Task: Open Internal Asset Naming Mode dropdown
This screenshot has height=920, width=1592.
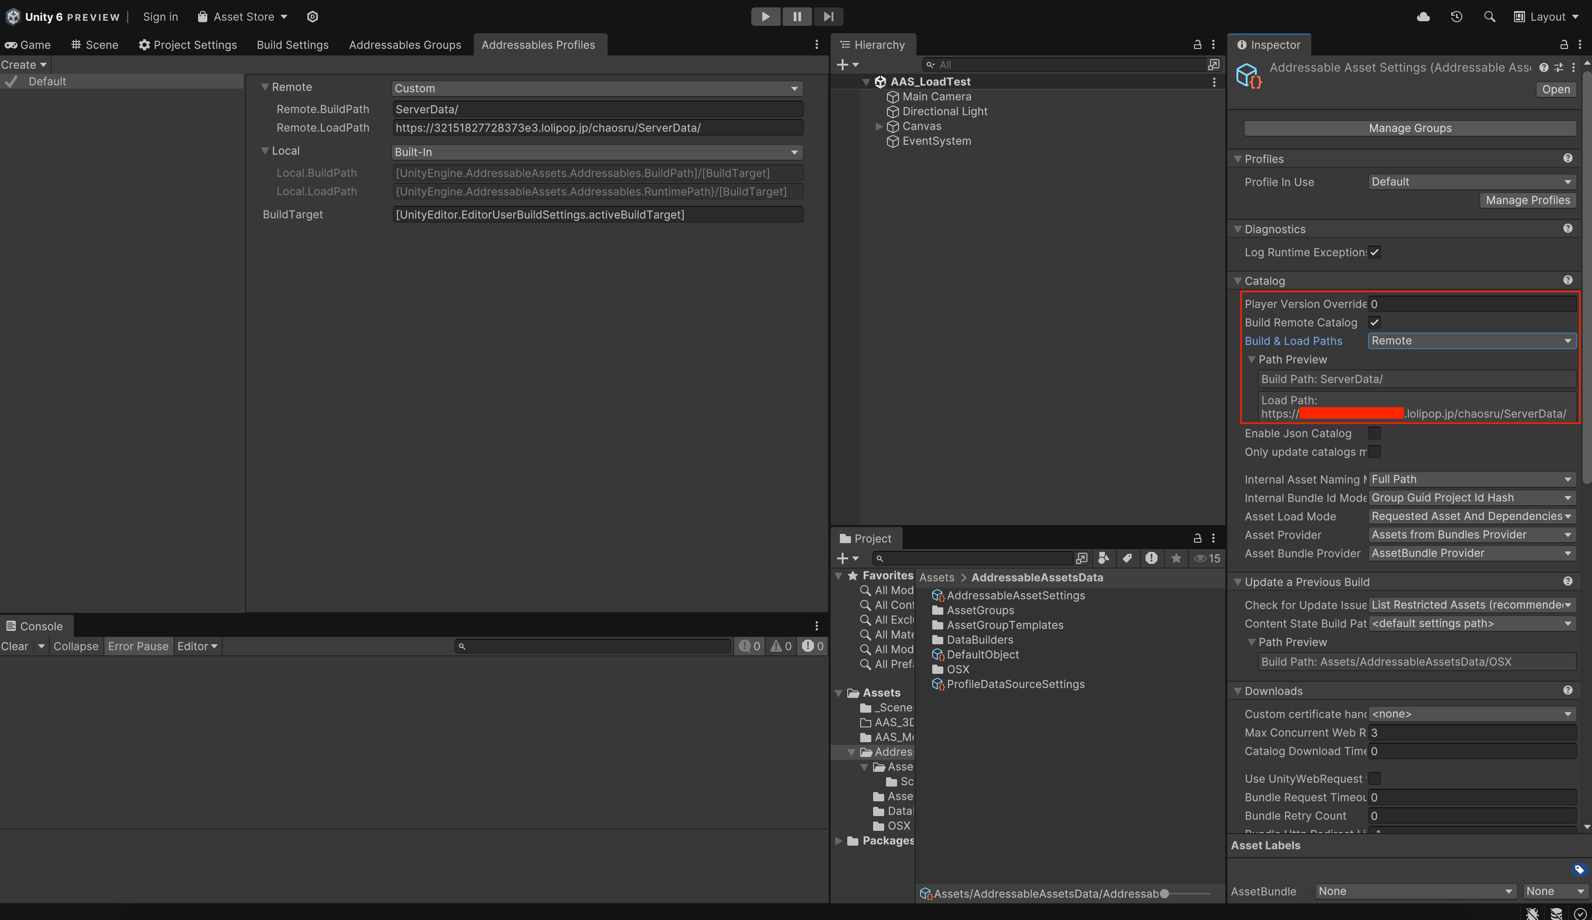Action: pos(1472,479)
